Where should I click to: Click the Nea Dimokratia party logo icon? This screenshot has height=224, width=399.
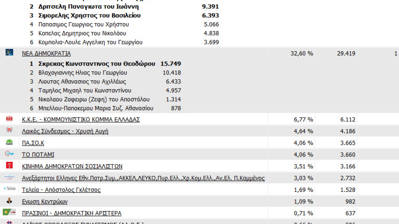coord(10,53)
